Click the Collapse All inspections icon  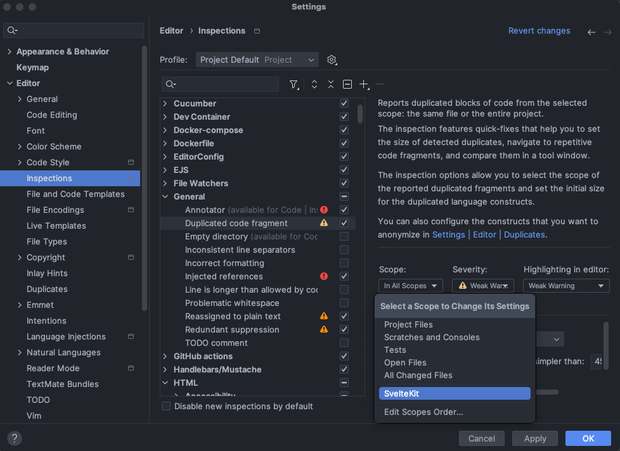(331, 84)
